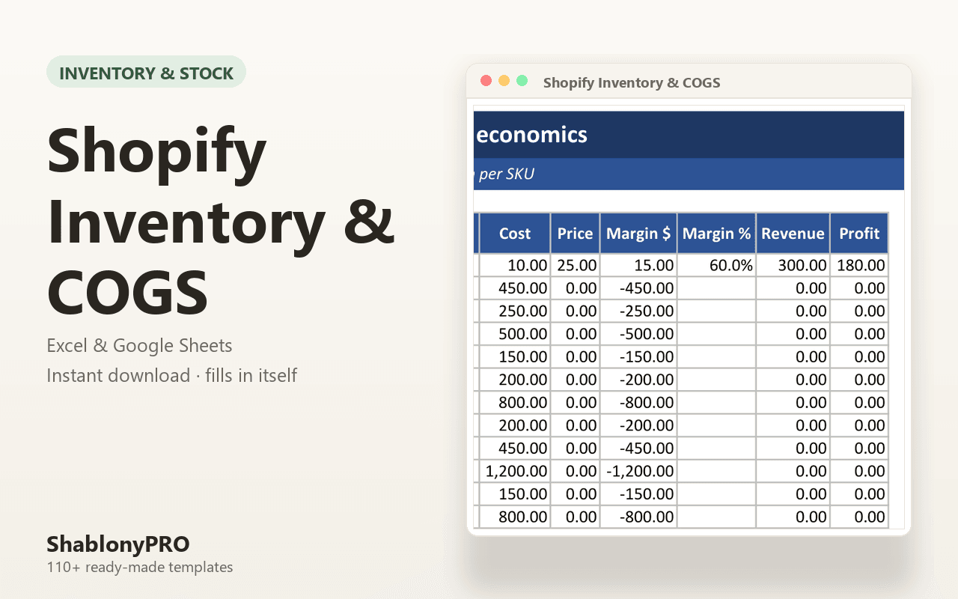
Task: Click the cost cell 1,200.00
Action: (515, 471)
